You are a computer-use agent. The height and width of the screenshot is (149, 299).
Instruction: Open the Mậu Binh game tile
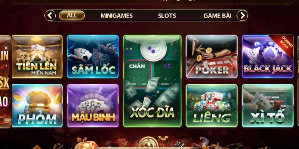pos(93,106)
